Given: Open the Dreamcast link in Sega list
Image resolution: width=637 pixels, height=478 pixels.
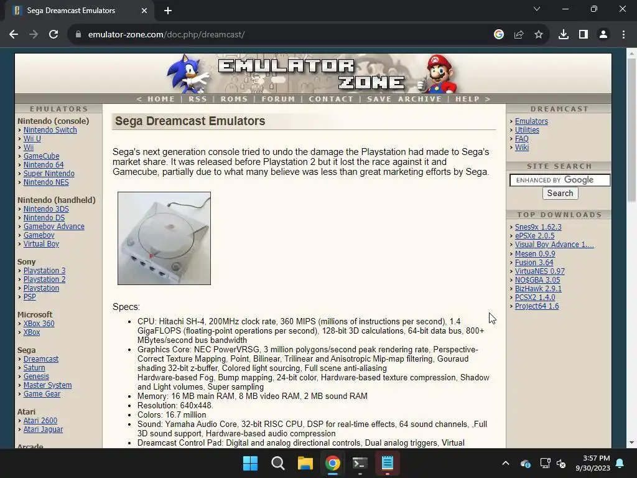Looking at the screenshot, I should [x=41, y=359].
